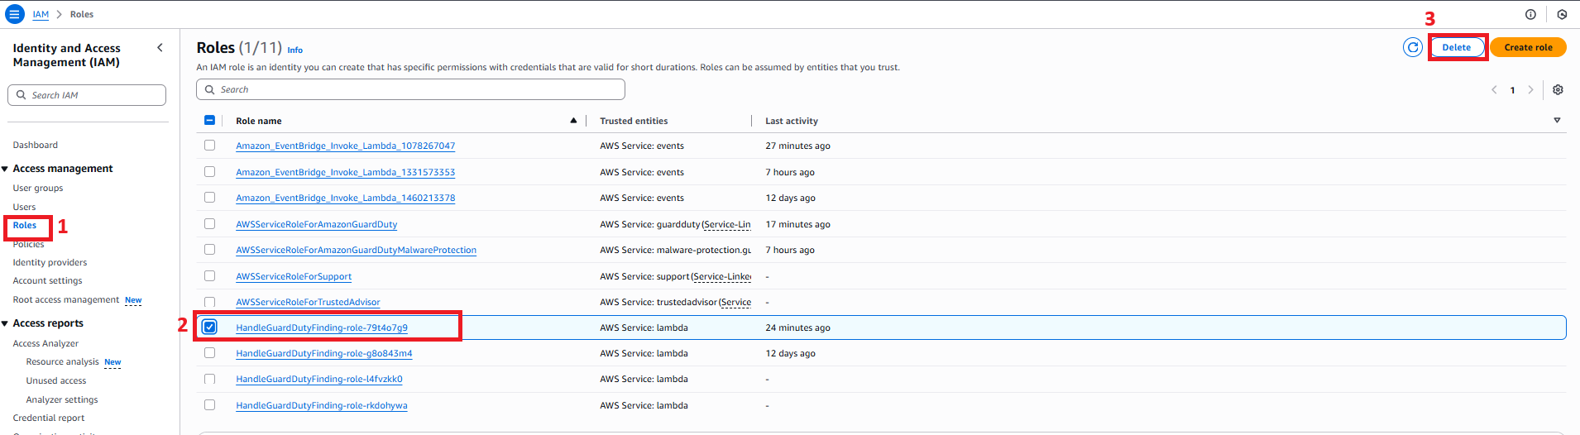Sort by Role name ascending arrow
This screenshot has height=435, width=1580.
point(573,121)
